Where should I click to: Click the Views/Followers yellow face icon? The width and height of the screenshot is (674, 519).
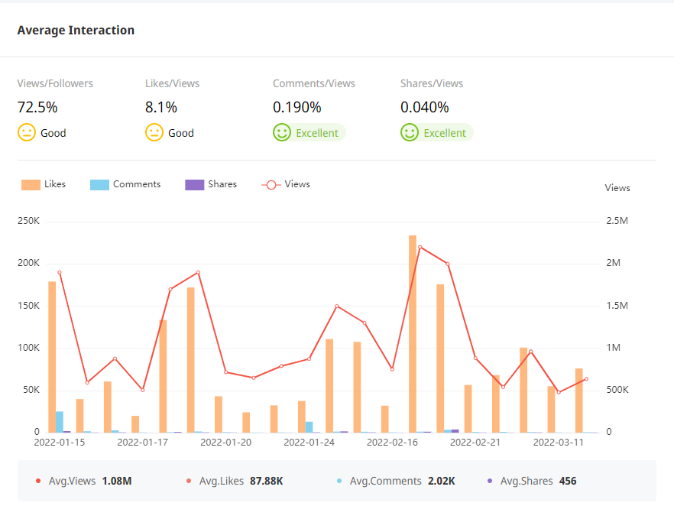[27, 132]
